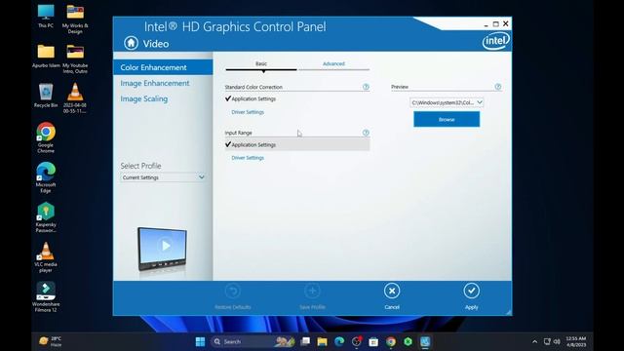
Task: Open green hexagon app on taskbar
Action: 408,341
